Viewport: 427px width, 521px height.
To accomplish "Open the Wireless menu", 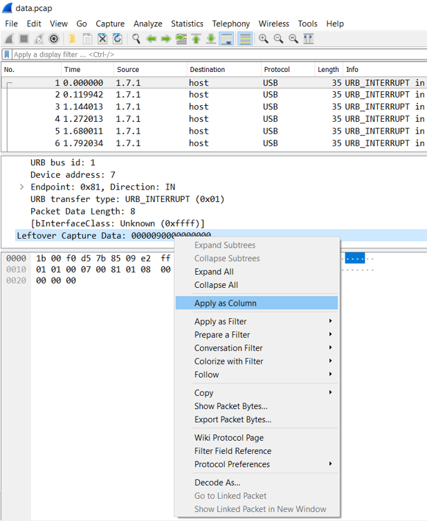I will tap(274, 24).
